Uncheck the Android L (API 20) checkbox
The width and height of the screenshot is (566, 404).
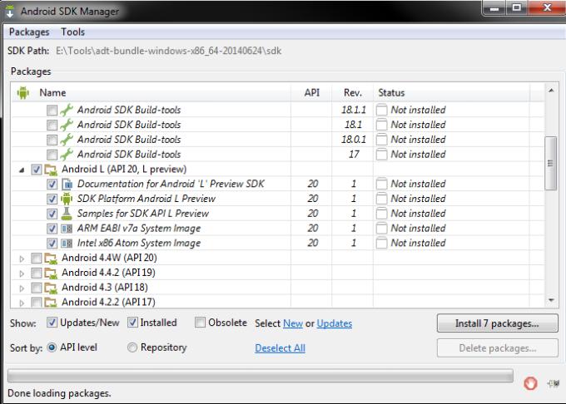click(x=37, y=170)
